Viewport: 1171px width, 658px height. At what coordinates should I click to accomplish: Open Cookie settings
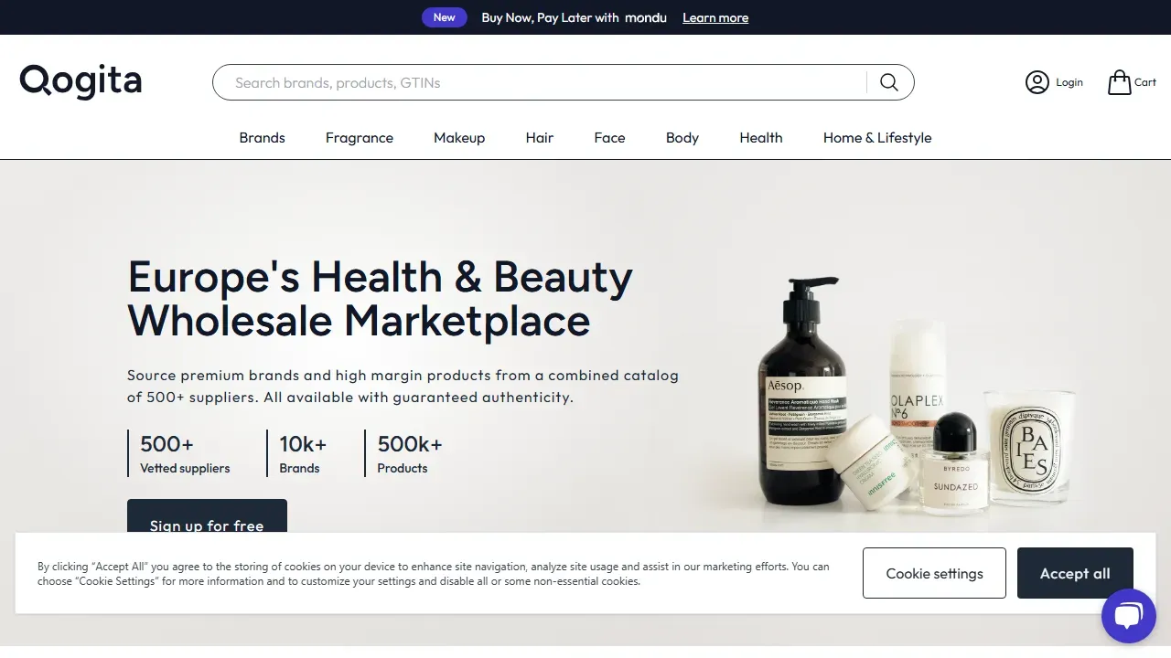tap(934, 573)
